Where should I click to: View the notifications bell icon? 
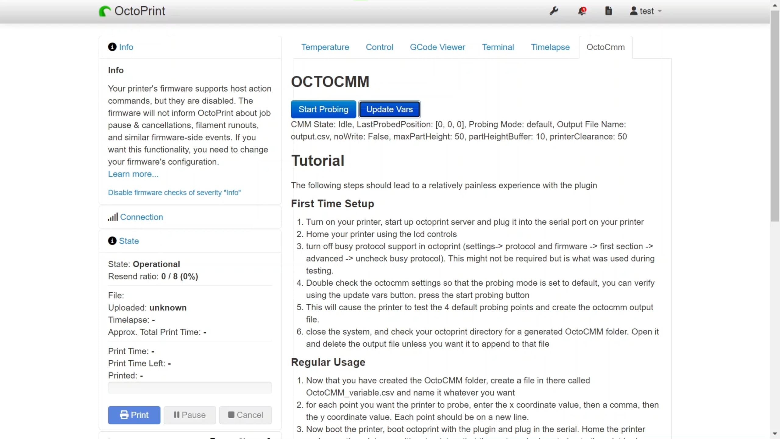pos(582,11)
